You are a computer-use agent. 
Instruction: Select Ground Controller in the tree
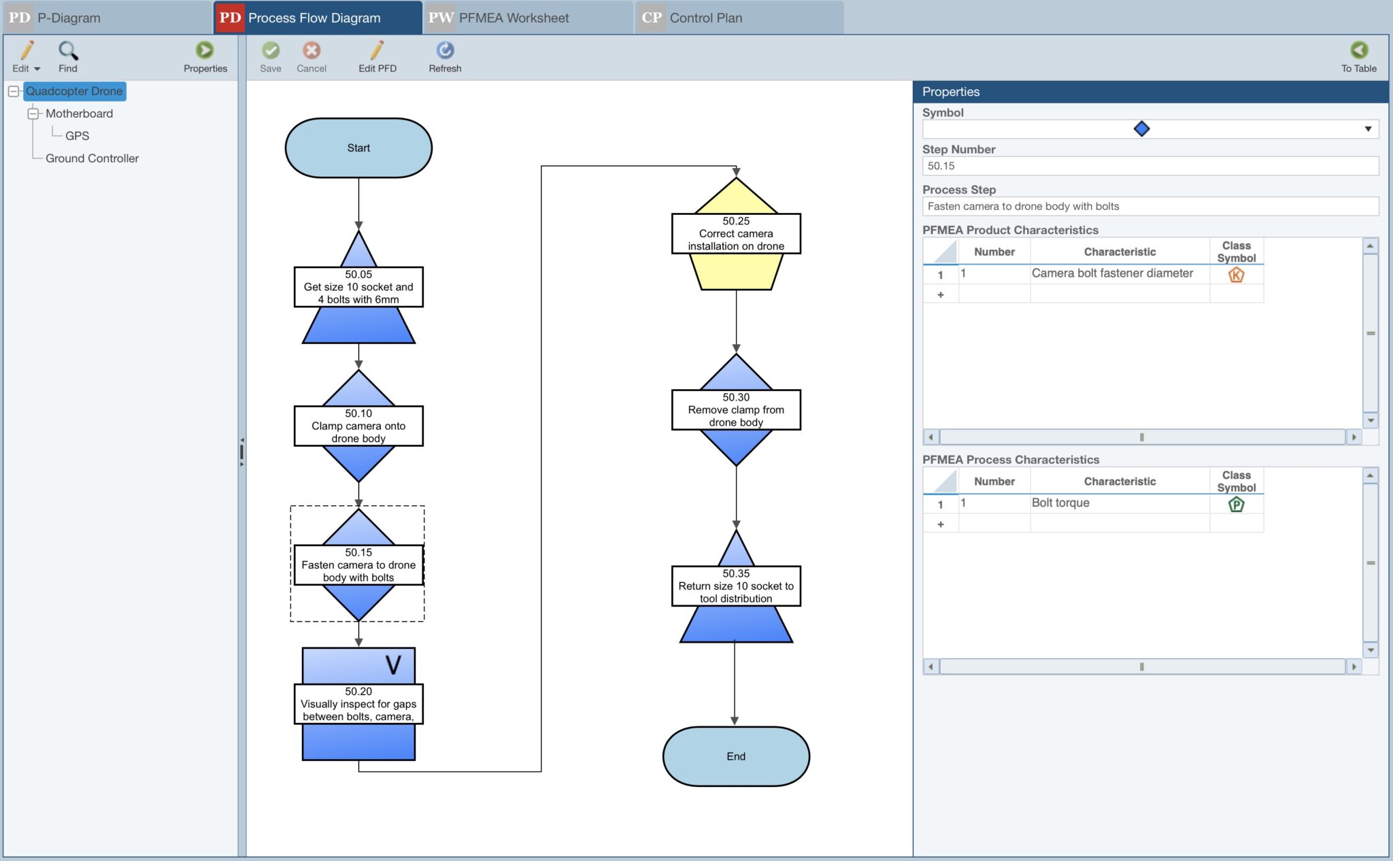coord(91,158)
